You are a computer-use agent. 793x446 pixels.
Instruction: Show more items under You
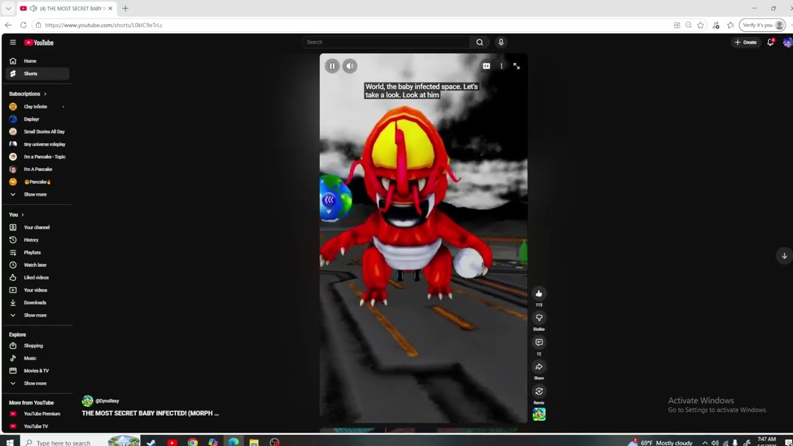pyautogui.click(x=37, y=315)
